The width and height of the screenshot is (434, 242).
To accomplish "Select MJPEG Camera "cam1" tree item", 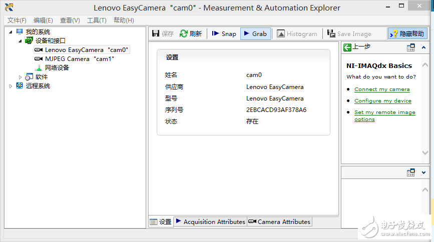I will 80,59.
